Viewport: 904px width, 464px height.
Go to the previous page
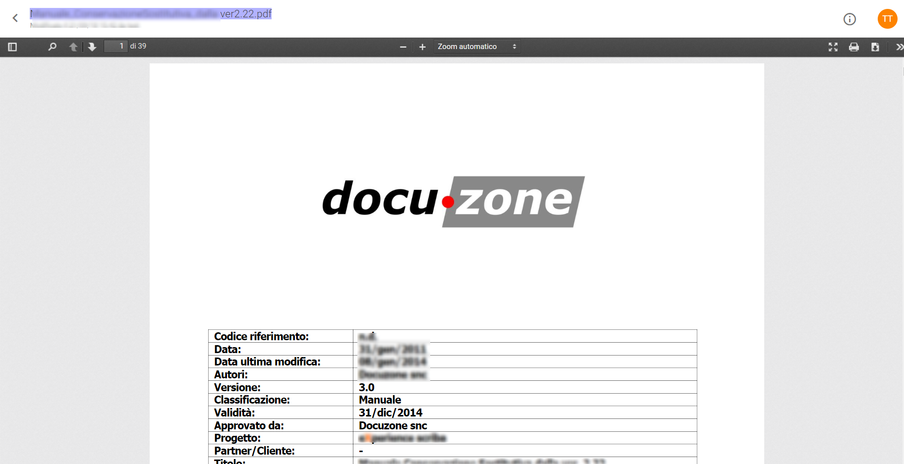click(73, 47)
